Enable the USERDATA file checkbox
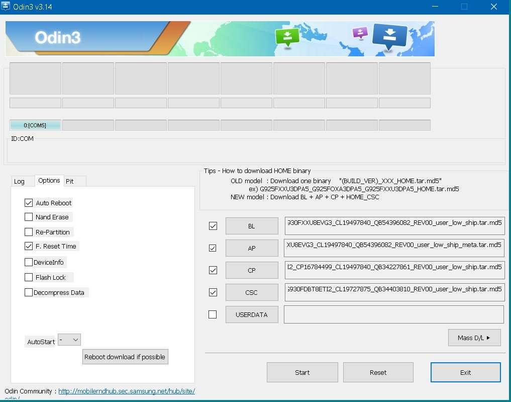 pyautogui.click(x=213, y=314)
